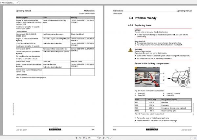Image resolution: width=197 pixels, height=140 pixels.
Task: Click 'Defective alternator' cell
Action: click(49, 64)
